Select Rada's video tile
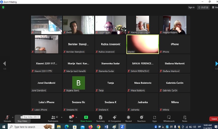 79,25
